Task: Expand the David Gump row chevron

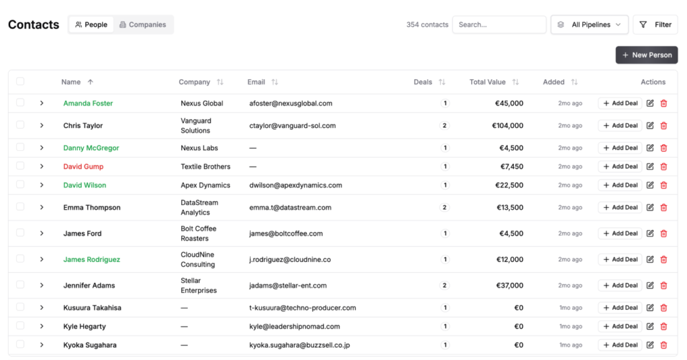Action: pos(42,166)
